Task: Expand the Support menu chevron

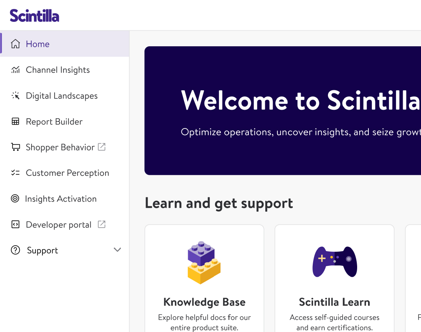Action: 117,250
